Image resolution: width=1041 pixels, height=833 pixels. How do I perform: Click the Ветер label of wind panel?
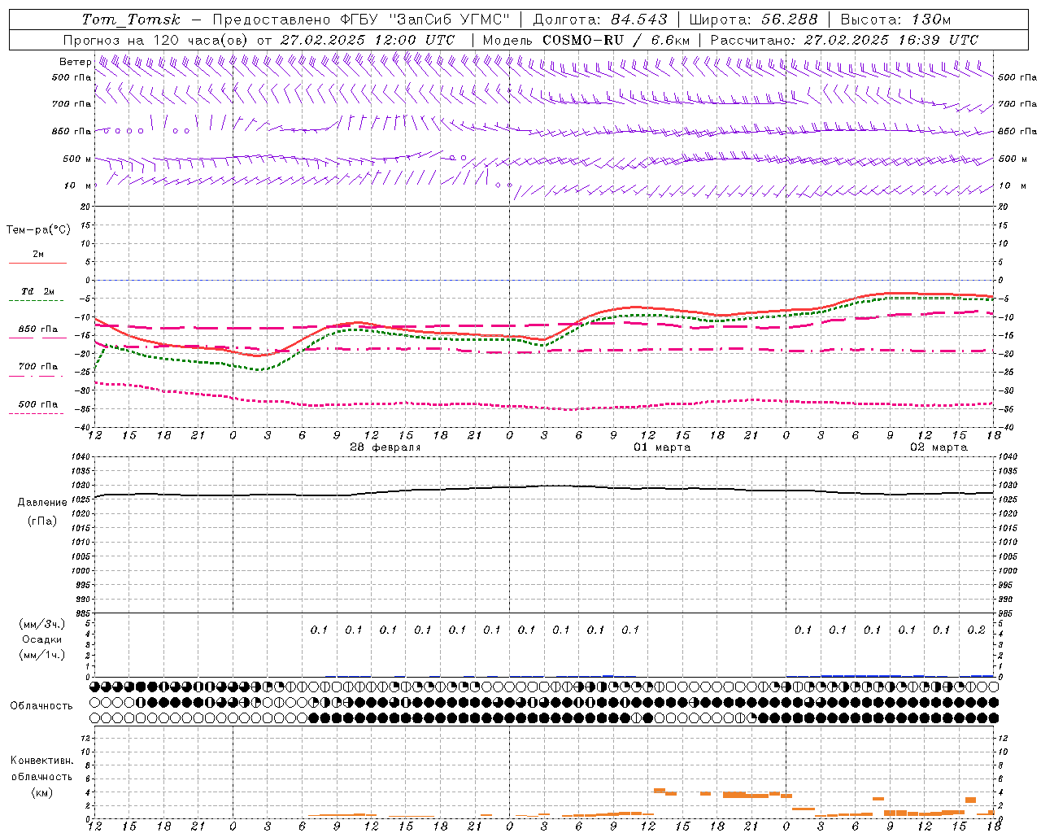click(75, 62)
